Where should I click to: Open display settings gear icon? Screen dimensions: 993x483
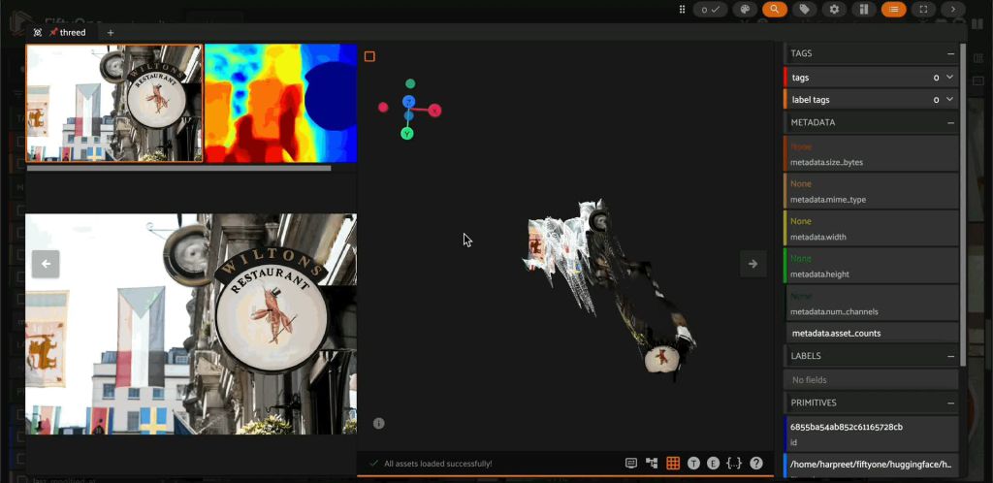click(834, 9)
